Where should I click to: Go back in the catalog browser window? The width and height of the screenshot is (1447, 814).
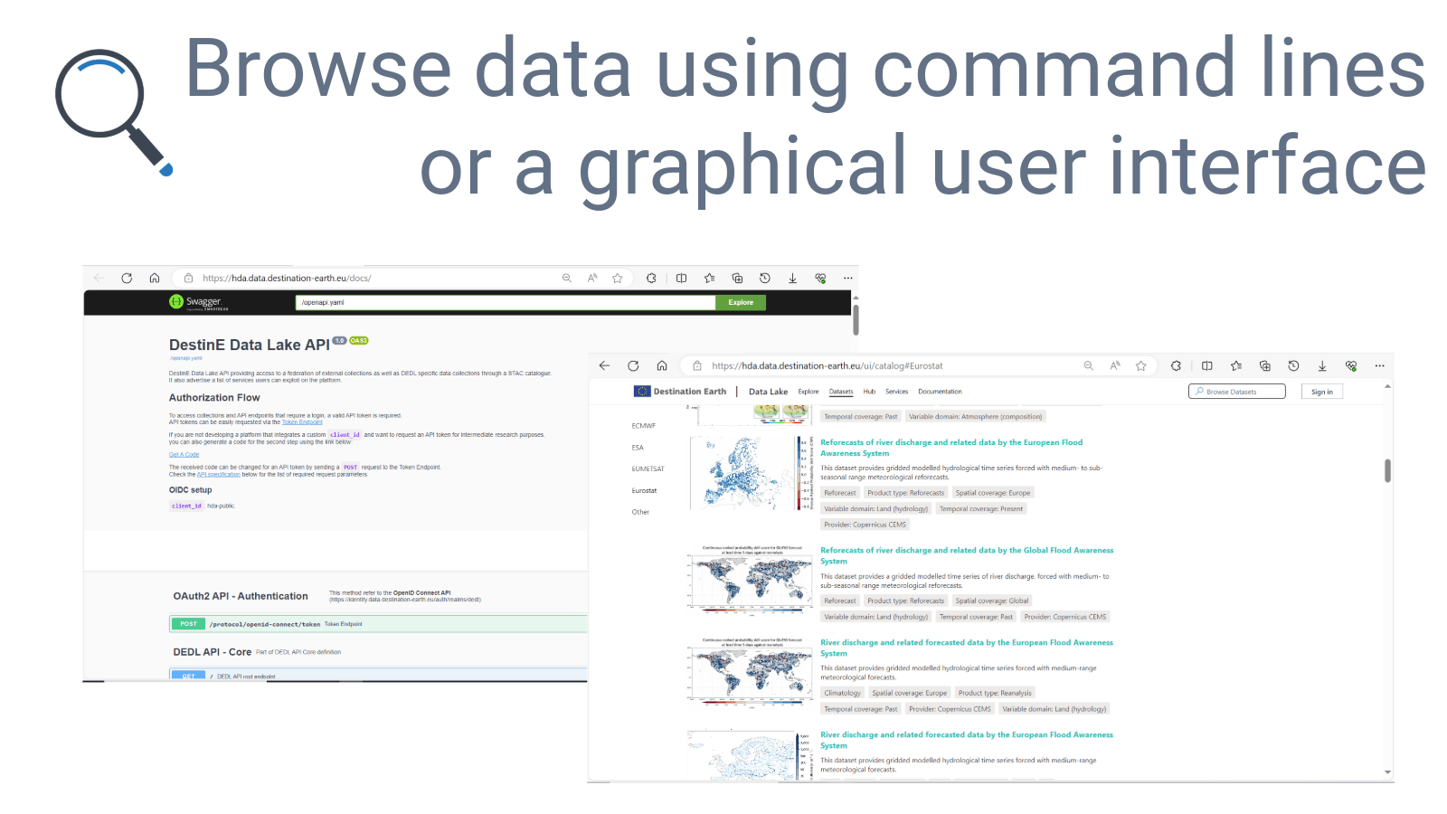(x=604, y=366)
